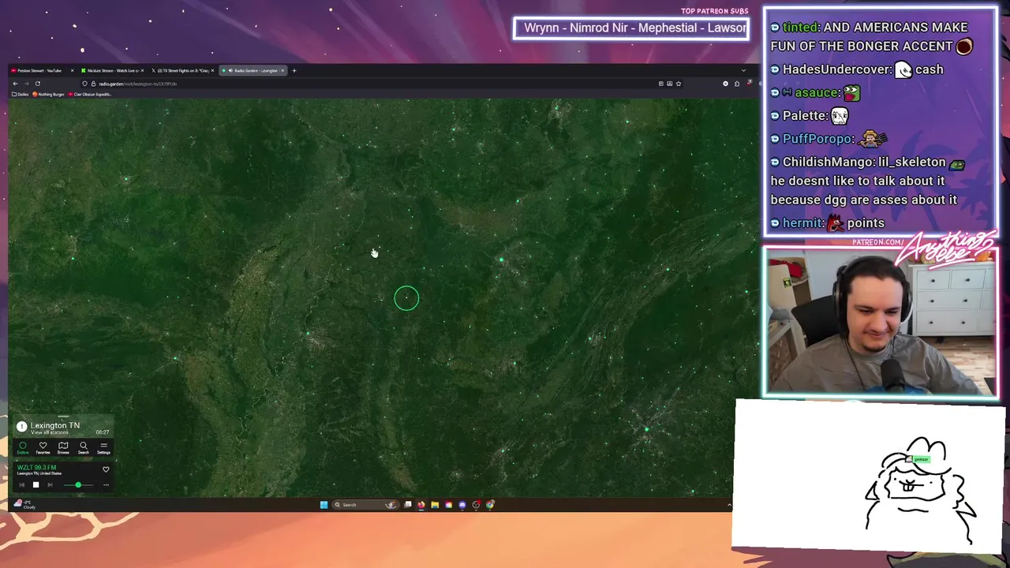Stop radio playback
Viewport: 1010px width, 568px height.
pyautogui.click(x=36, y=484)
